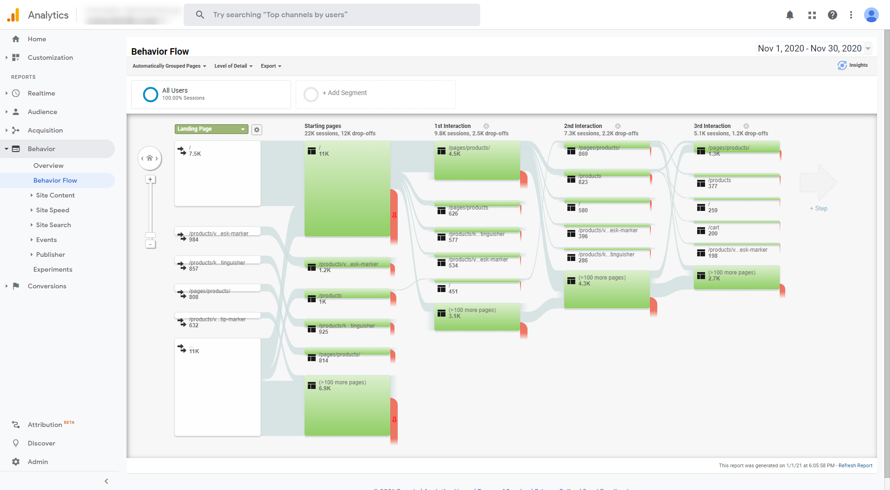The image size is (890, 490).
Task: Zoom out with the minus button
Action: 150,244
